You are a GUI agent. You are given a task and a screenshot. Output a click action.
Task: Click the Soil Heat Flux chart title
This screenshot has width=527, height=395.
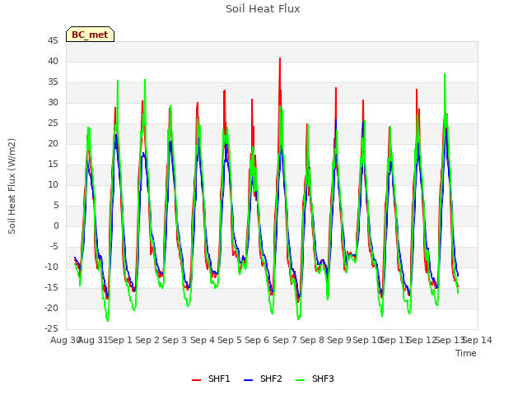click(263, 9)
